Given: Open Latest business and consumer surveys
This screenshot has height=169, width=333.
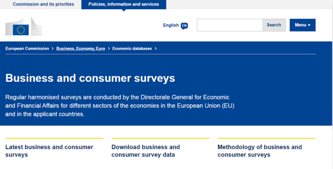Looking at the screenshot, I should click(49, 151).
